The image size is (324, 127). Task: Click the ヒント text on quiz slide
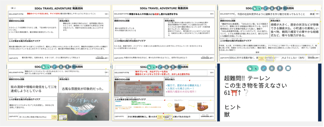pos(232,107)
